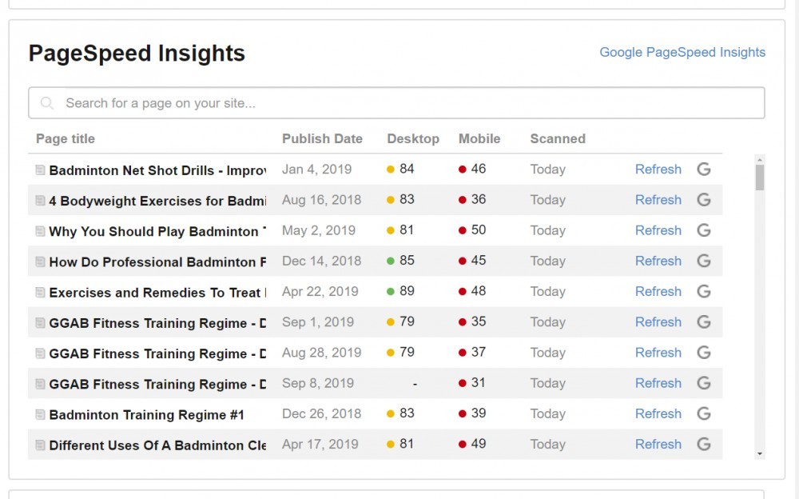The image size is (799, 499).
Task: Open the 'Different Uses Of A Badminton Cle' title
Action: coord(157,445)
